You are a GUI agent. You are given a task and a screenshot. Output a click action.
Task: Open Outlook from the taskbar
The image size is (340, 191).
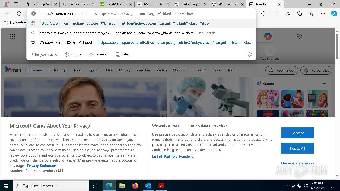click(x=148, y=186)
